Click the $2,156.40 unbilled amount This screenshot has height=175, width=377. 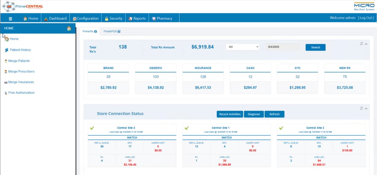point(130,165)
